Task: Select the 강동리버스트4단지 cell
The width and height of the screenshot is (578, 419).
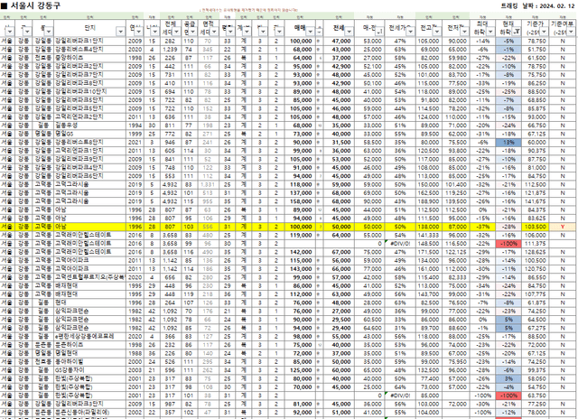Action: coord(89,50)
